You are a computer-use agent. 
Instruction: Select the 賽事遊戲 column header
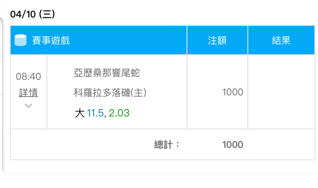[x=51, y=40]
